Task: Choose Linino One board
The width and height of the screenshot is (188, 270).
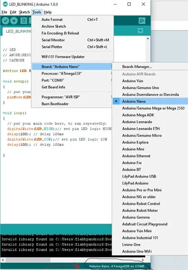Action: 150,245
